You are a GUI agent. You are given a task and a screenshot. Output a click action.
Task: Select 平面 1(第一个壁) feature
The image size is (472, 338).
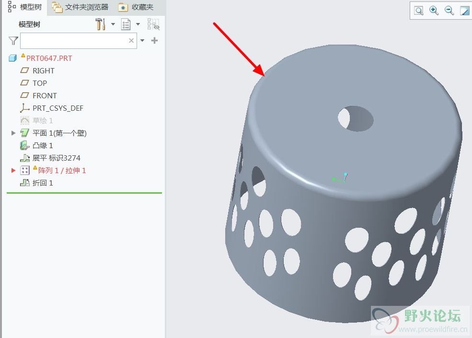tap(59, 133)
